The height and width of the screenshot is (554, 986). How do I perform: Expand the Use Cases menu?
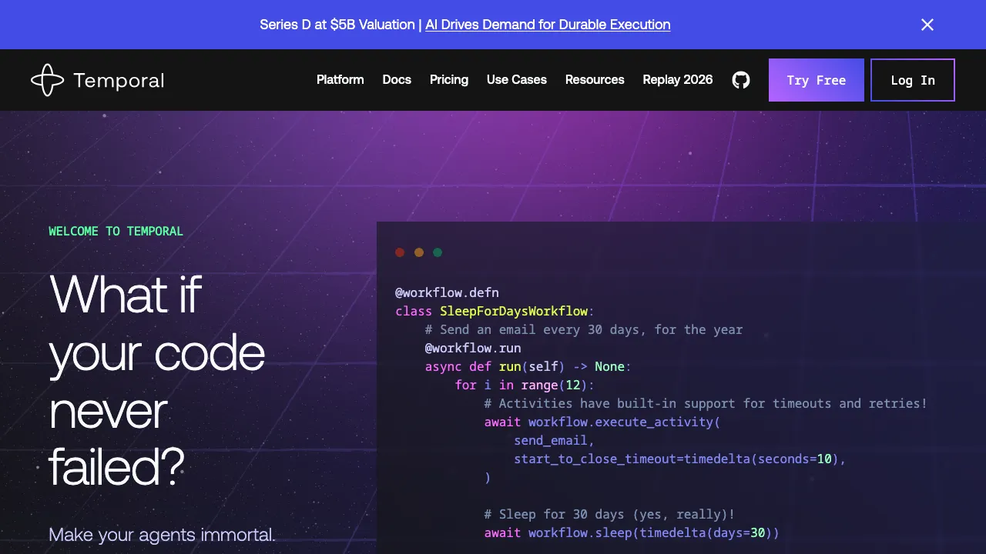tap(516, 80)
